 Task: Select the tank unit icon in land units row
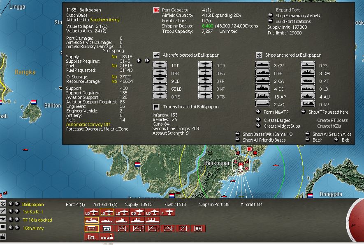pos(107,229)
